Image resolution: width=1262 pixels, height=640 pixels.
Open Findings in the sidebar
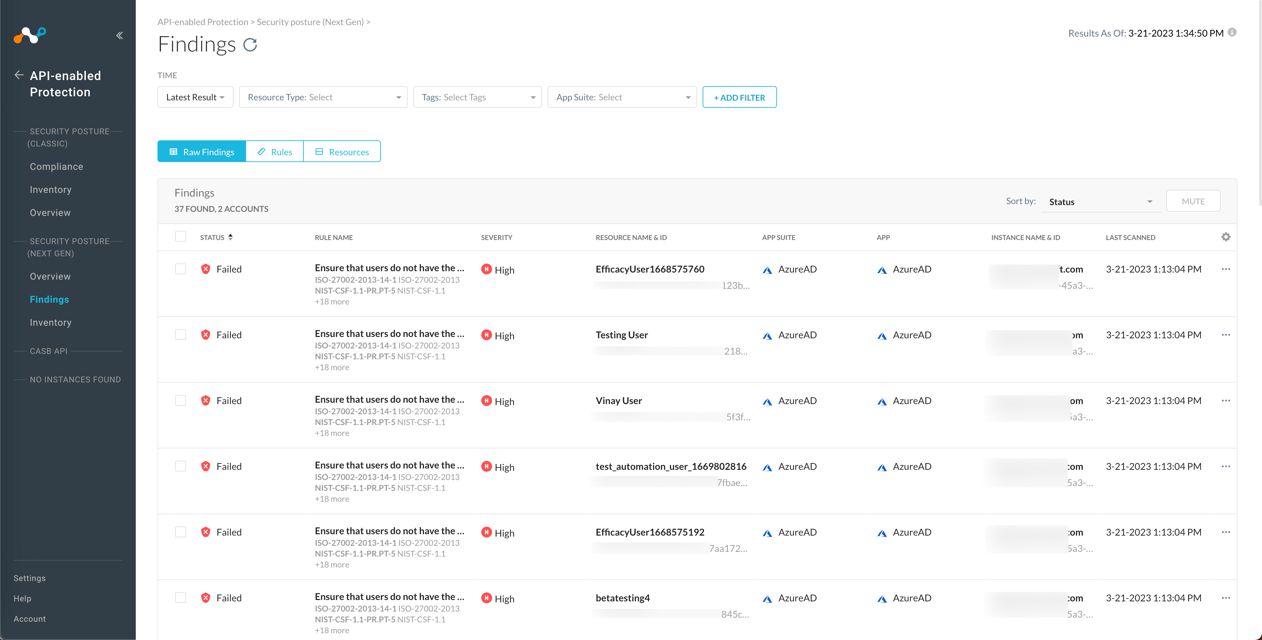(x=50, y=299)
